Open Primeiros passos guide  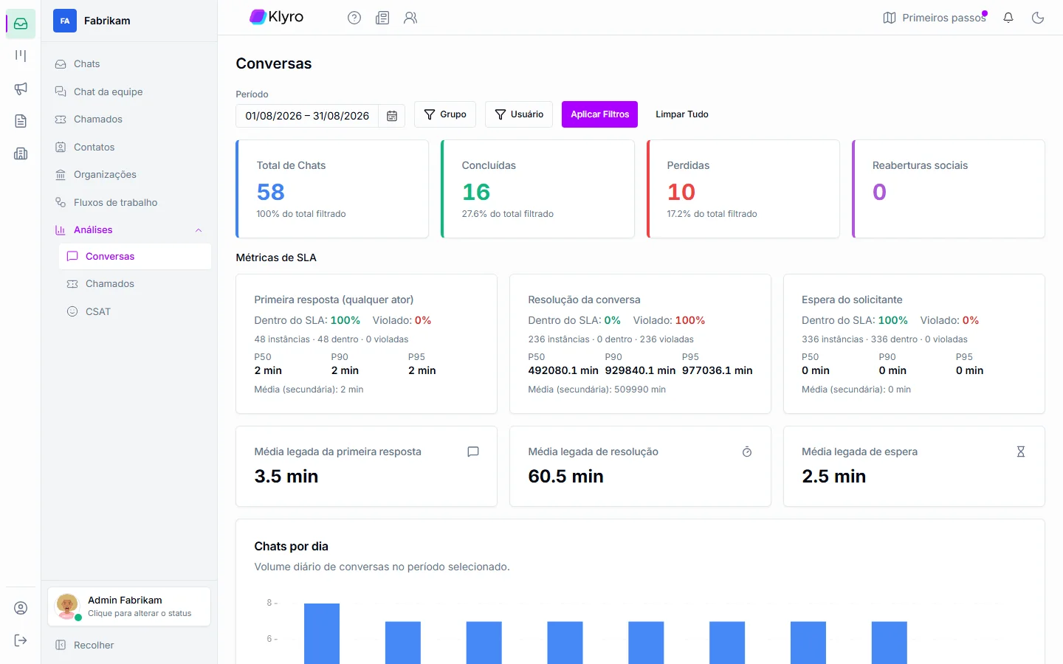pos(935,18)
